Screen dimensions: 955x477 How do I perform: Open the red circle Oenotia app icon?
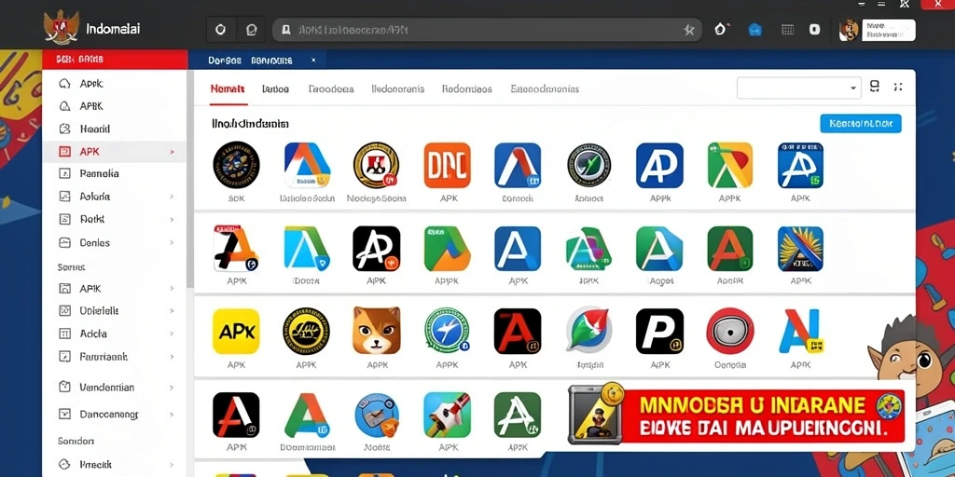pyautogui.click(x=729, y=331)
